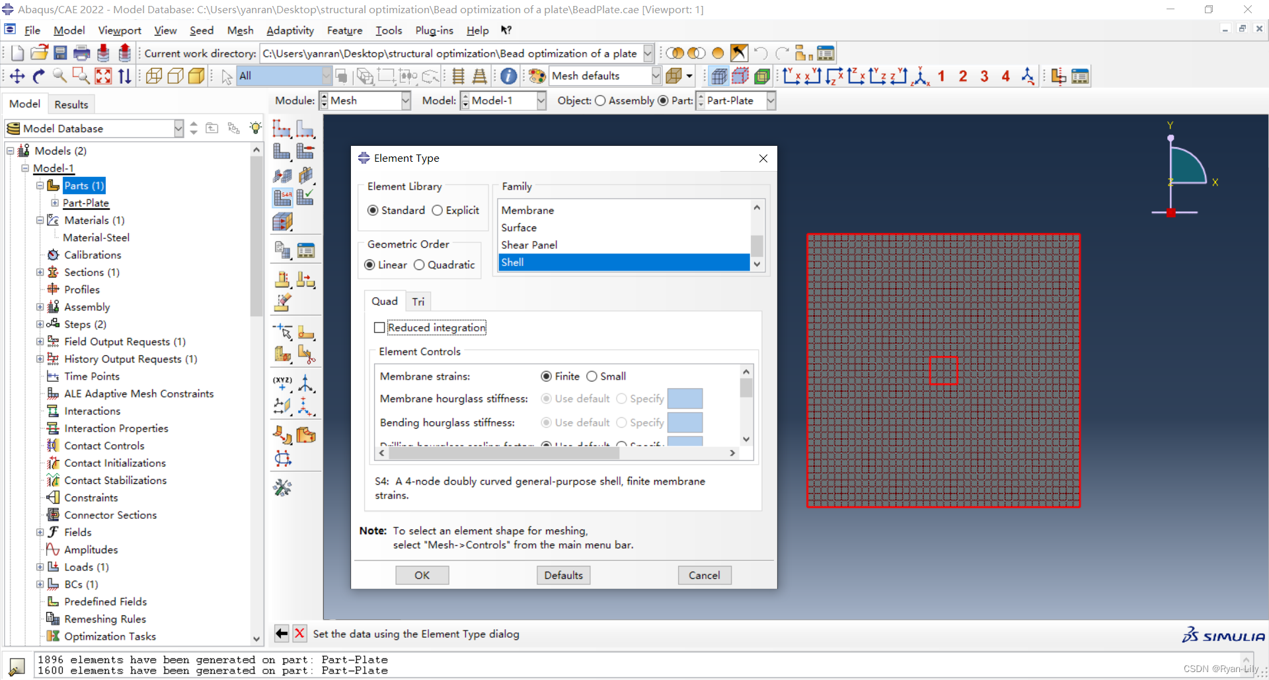Image resolution: width=1269 pixels, height=680 pixels.
Task: Click OK in Element Type dialog
Action: click(x=422, y=575)
